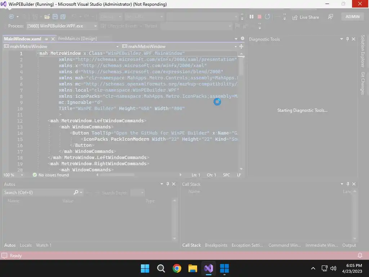Click the horizontal scroll right arrow
The width and height of the screenshot is (369, 277).
pos(181,175)
